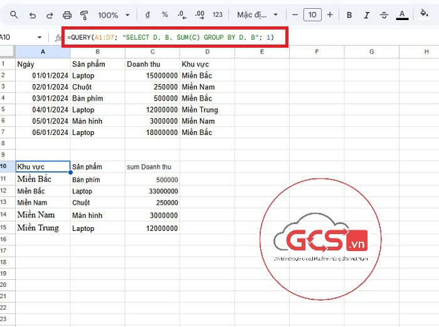Open the text color picker
The height and width of the screenshot is (327, 439).
[x=403, y=14]
